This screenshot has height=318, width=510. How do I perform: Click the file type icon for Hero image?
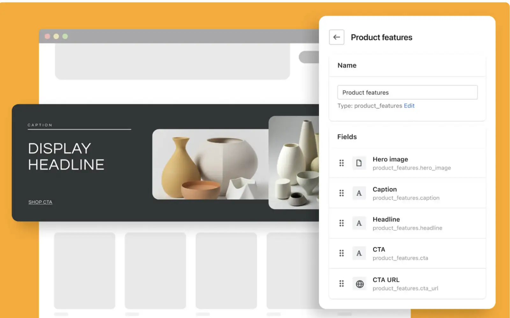359,163
